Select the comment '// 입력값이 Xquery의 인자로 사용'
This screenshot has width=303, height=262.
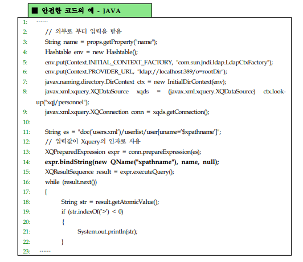click(x=93, y=142)
